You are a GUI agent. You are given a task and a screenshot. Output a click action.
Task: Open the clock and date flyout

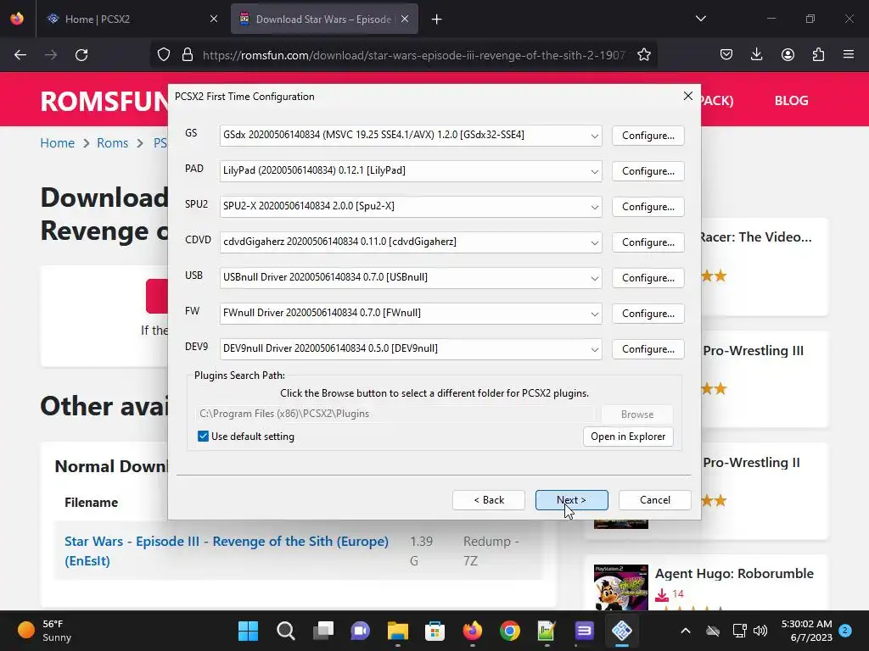pos(807,631)
